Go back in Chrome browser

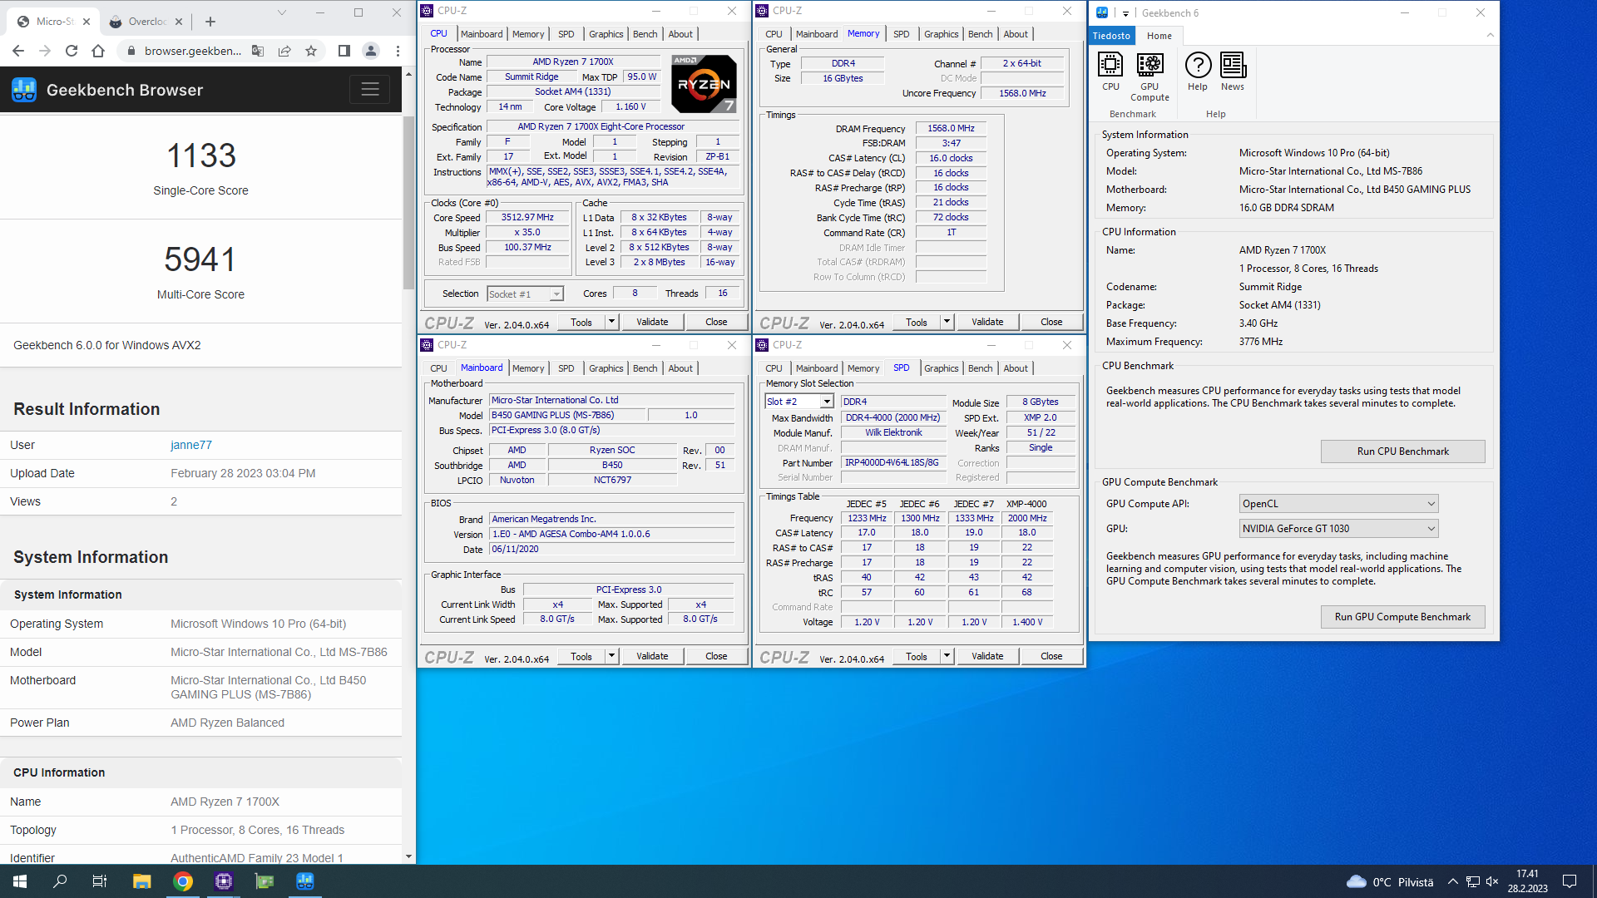pyautogui.click(x=18, y=51)
